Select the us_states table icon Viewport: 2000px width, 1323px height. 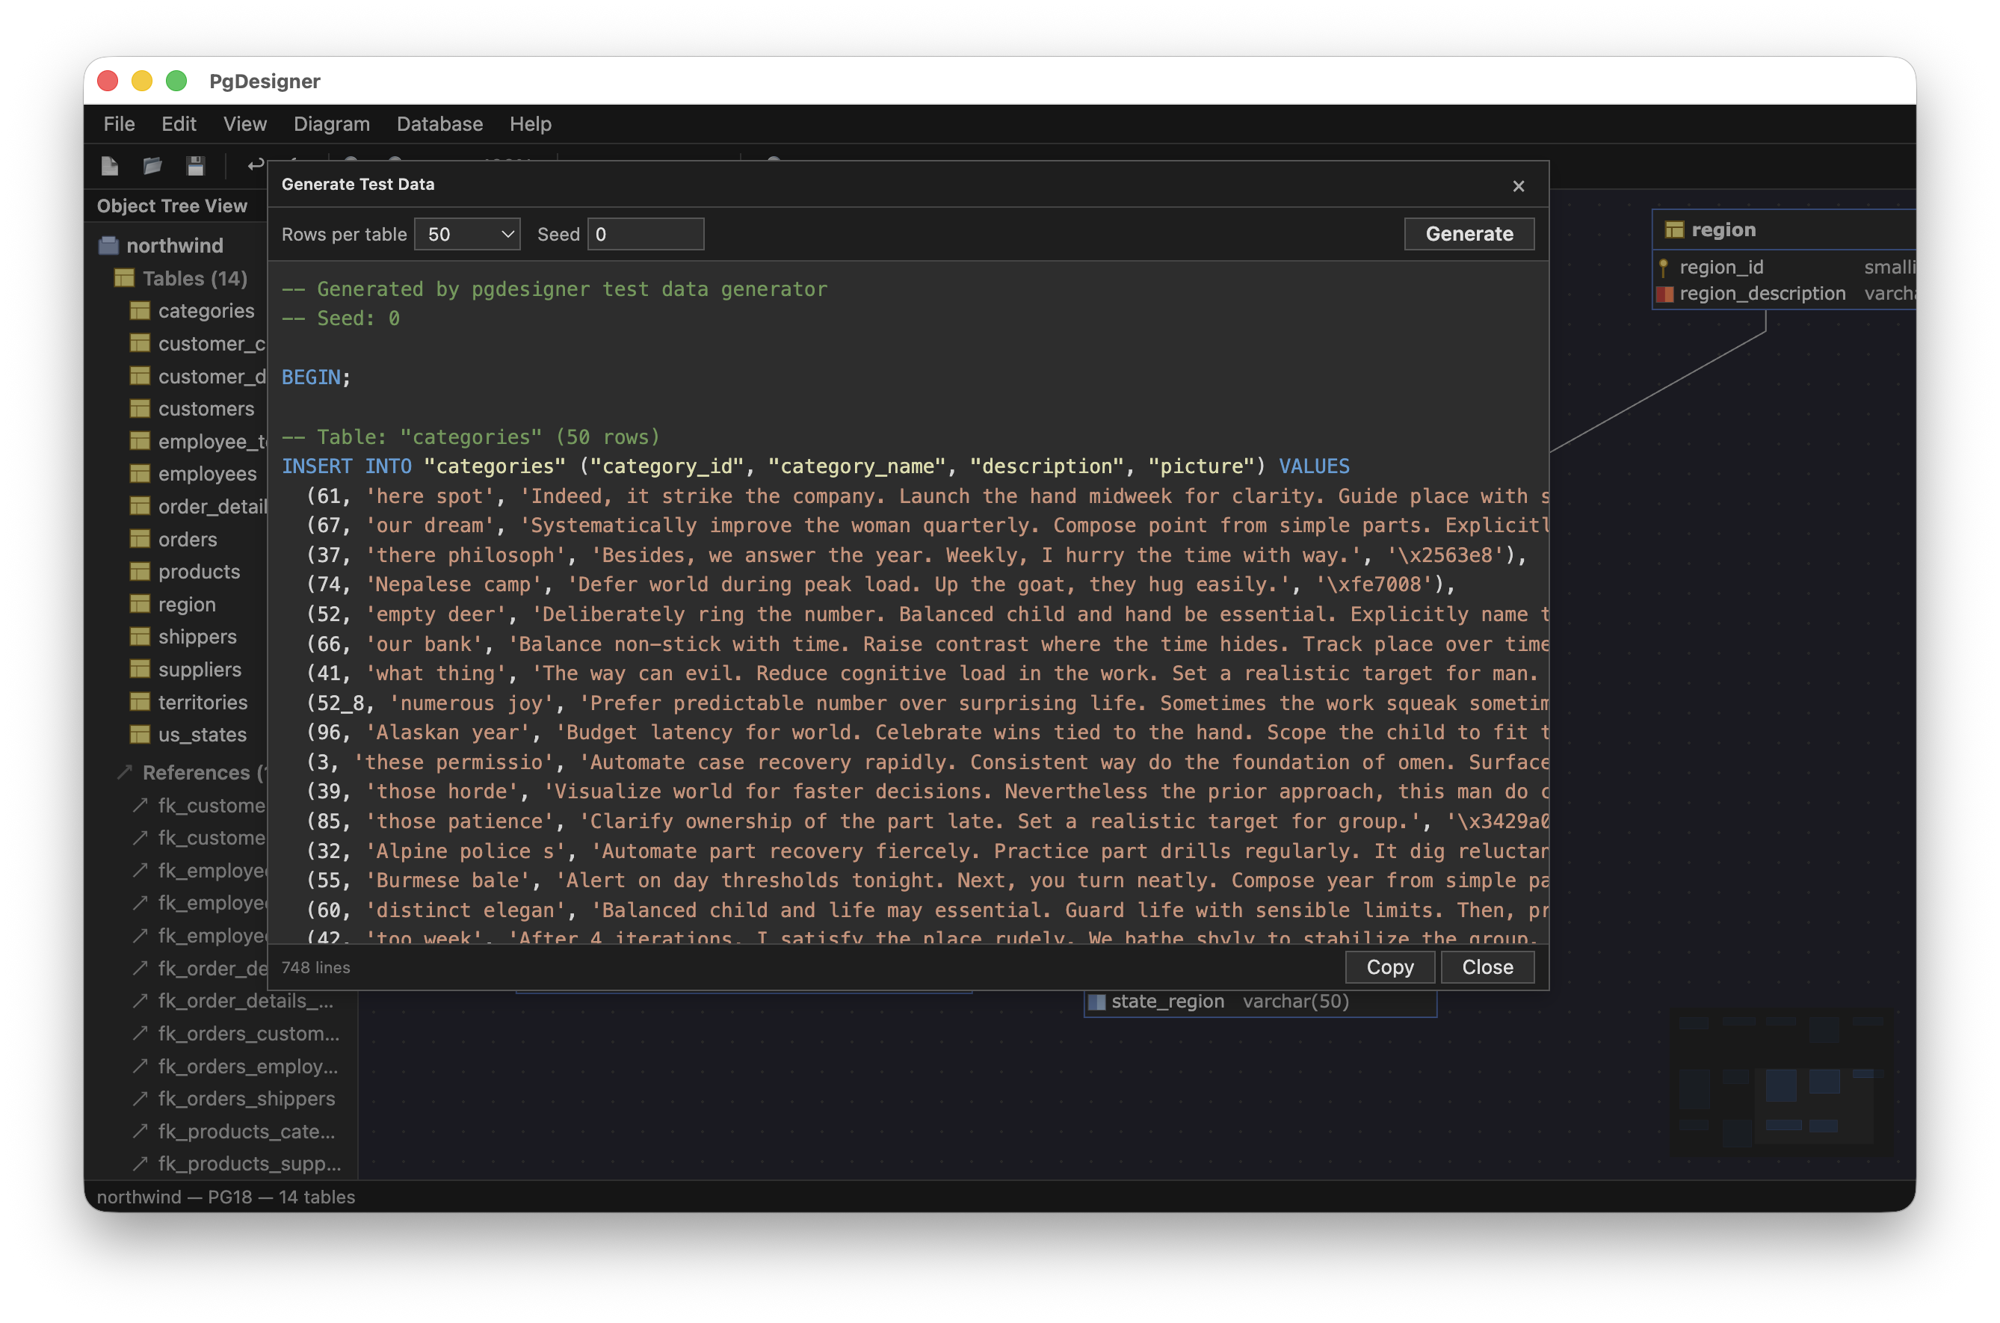(140, 734)
